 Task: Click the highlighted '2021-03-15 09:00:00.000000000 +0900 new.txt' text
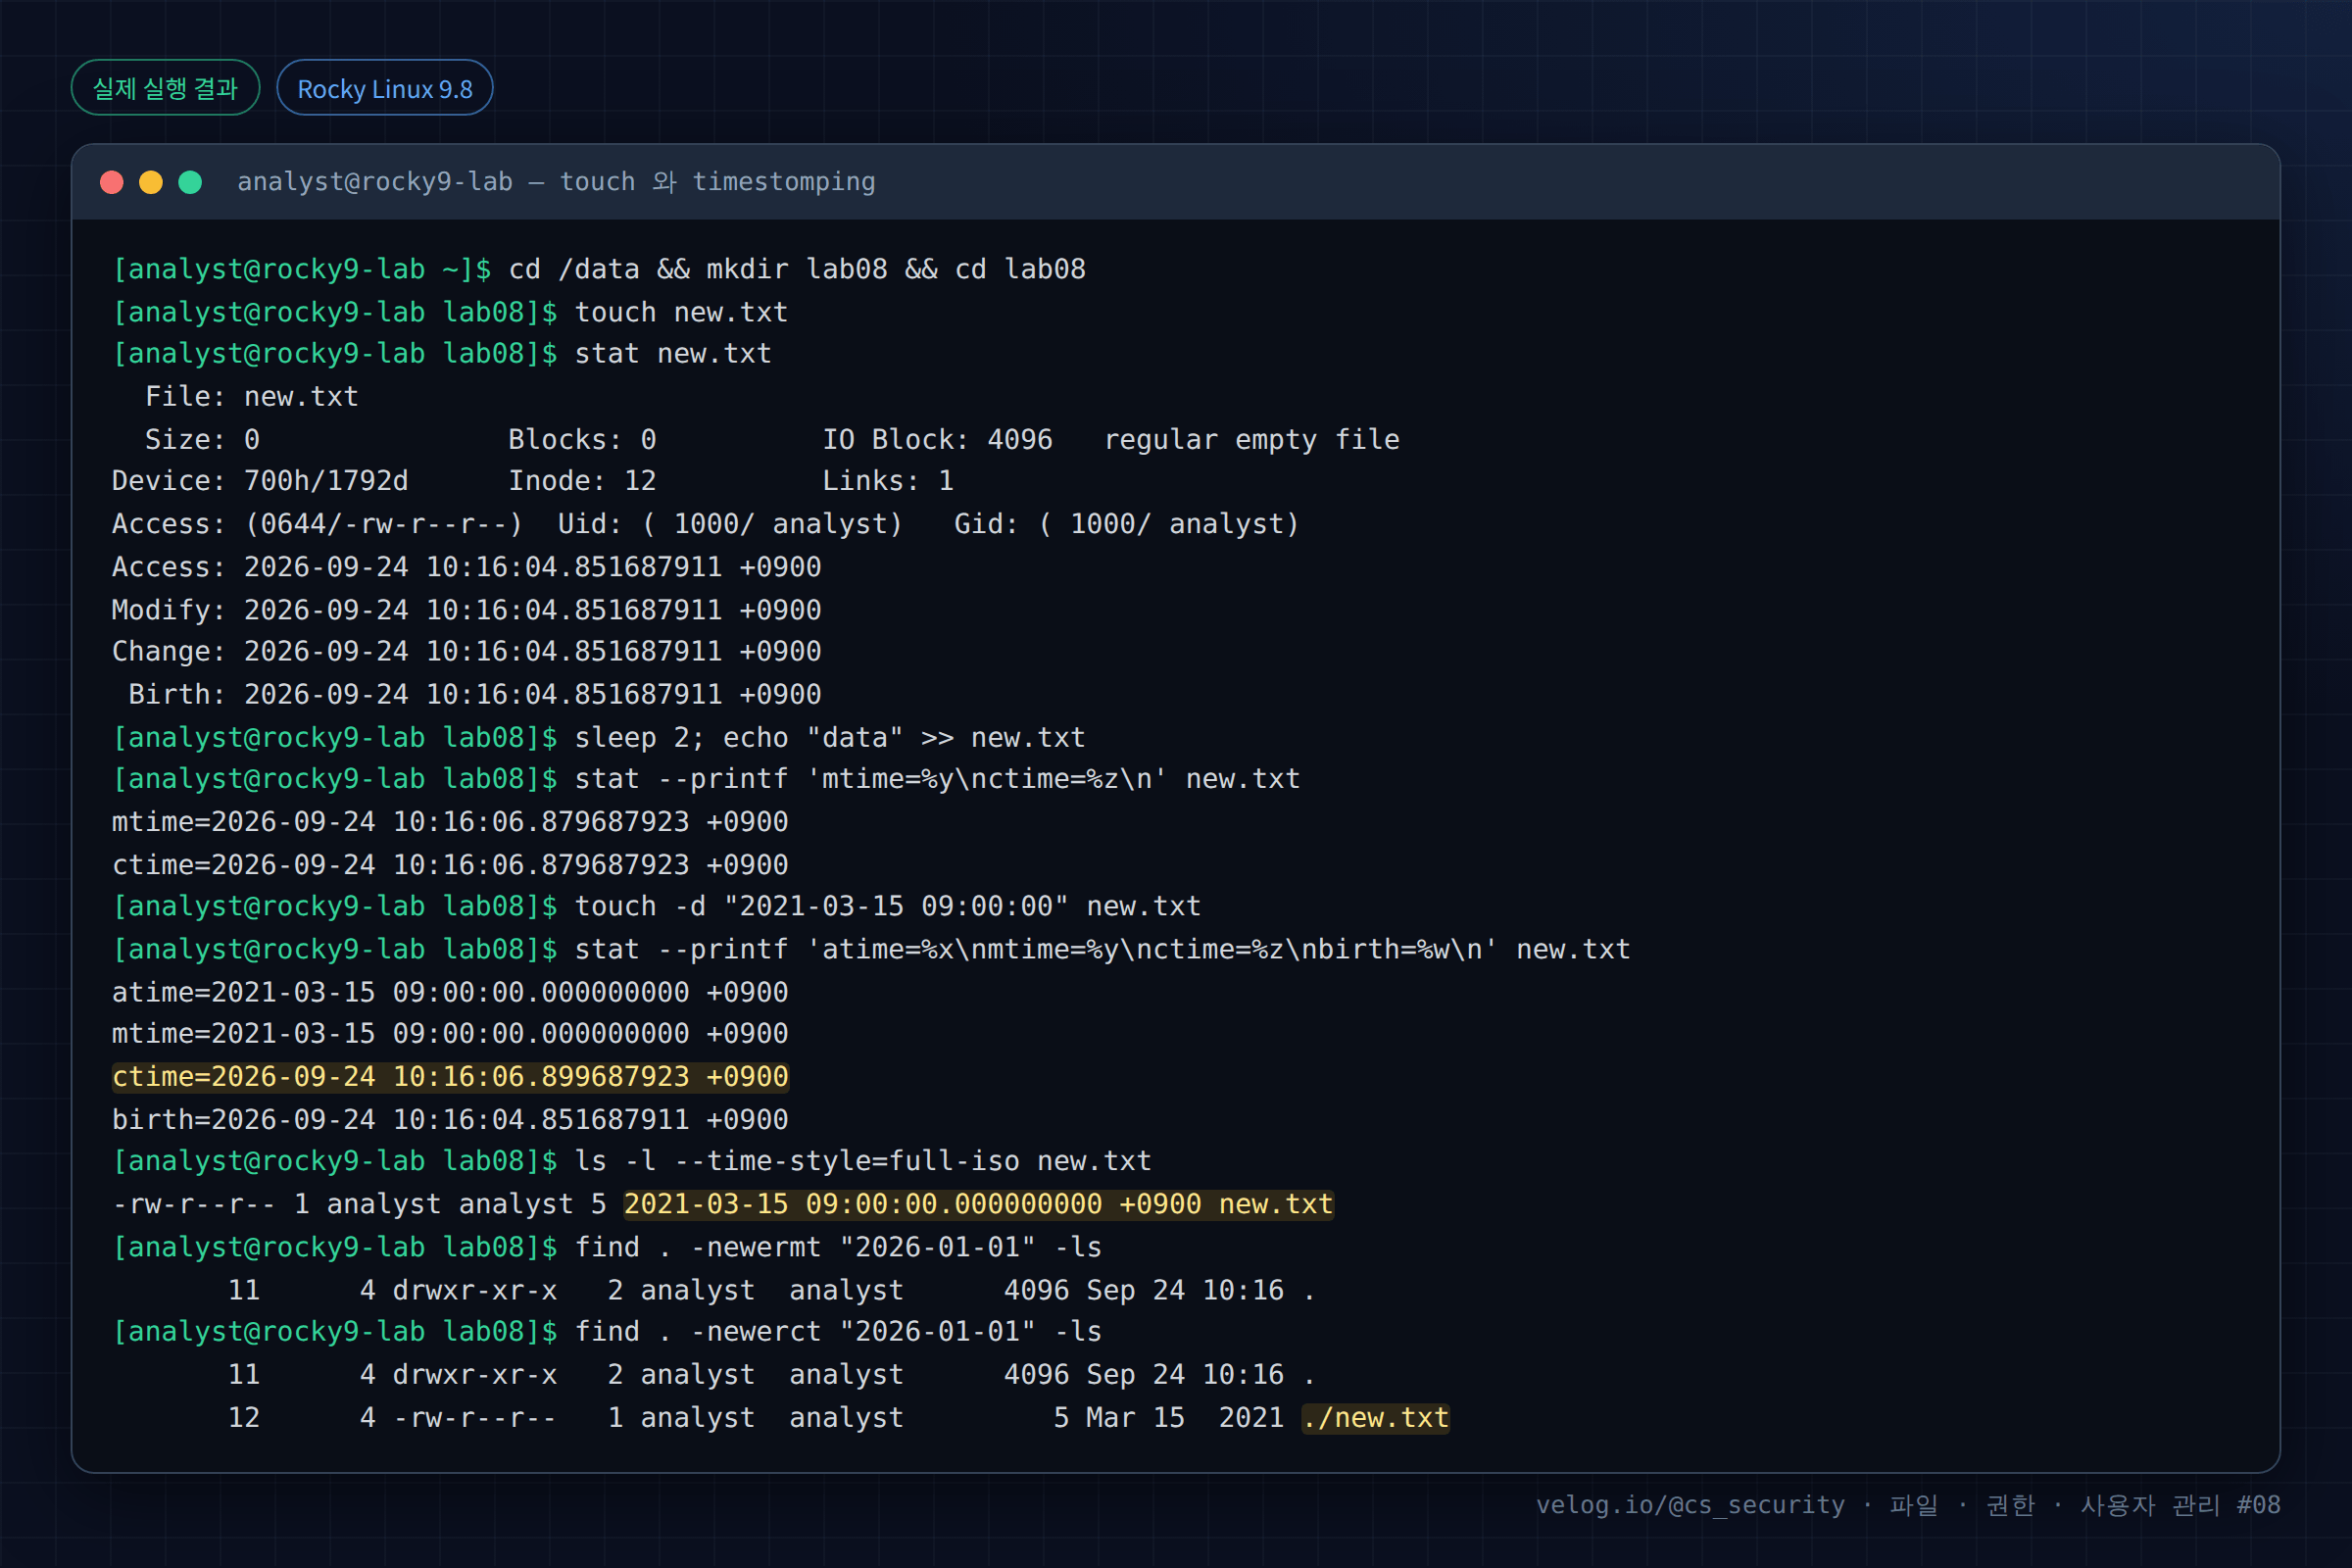pyautogui.click(x=978, y=1205)
